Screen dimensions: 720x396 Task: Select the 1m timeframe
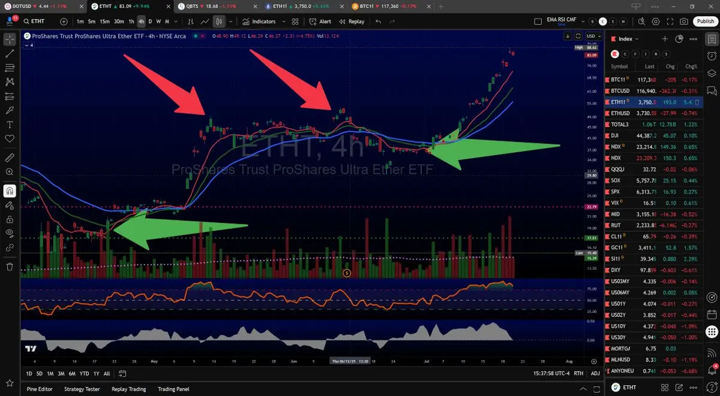tap(80, 22)
